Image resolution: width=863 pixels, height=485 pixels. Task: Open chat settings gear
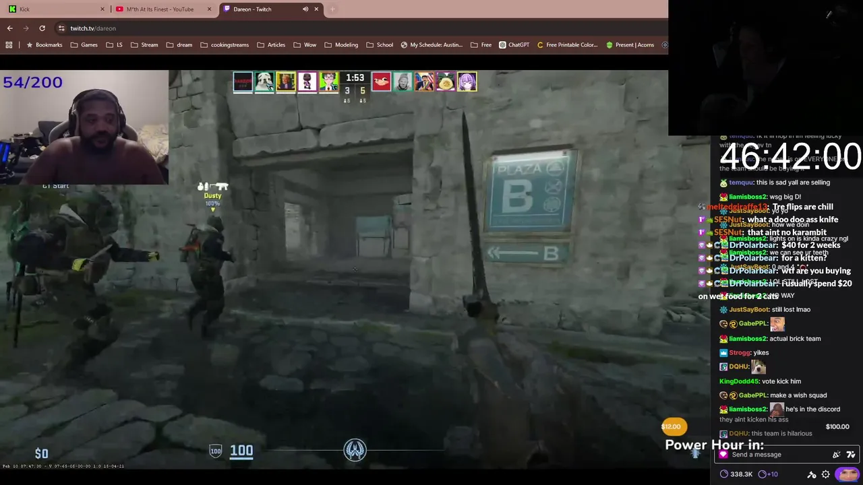click(x=825, y=474)
